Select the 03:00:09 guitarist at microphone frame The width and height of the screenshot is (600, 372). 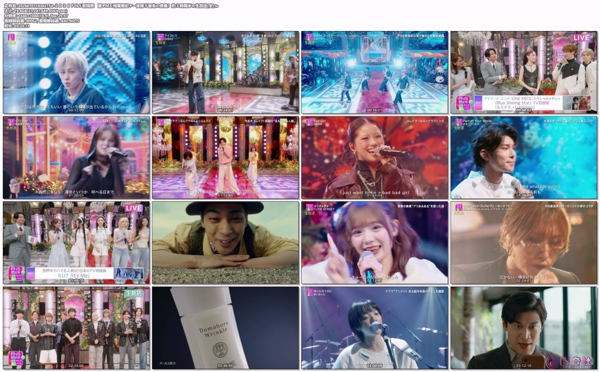[x=374, y=328]
